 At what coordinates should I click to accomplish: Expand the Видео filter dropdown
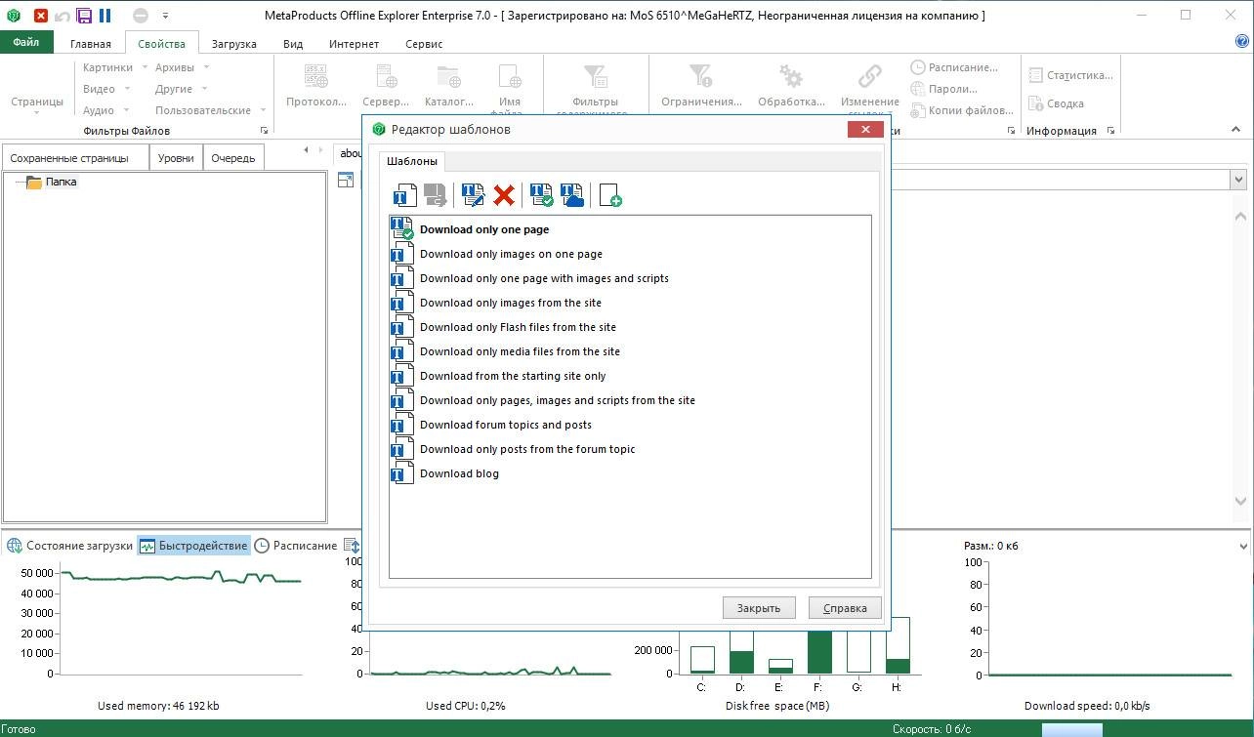pos(128,89)
